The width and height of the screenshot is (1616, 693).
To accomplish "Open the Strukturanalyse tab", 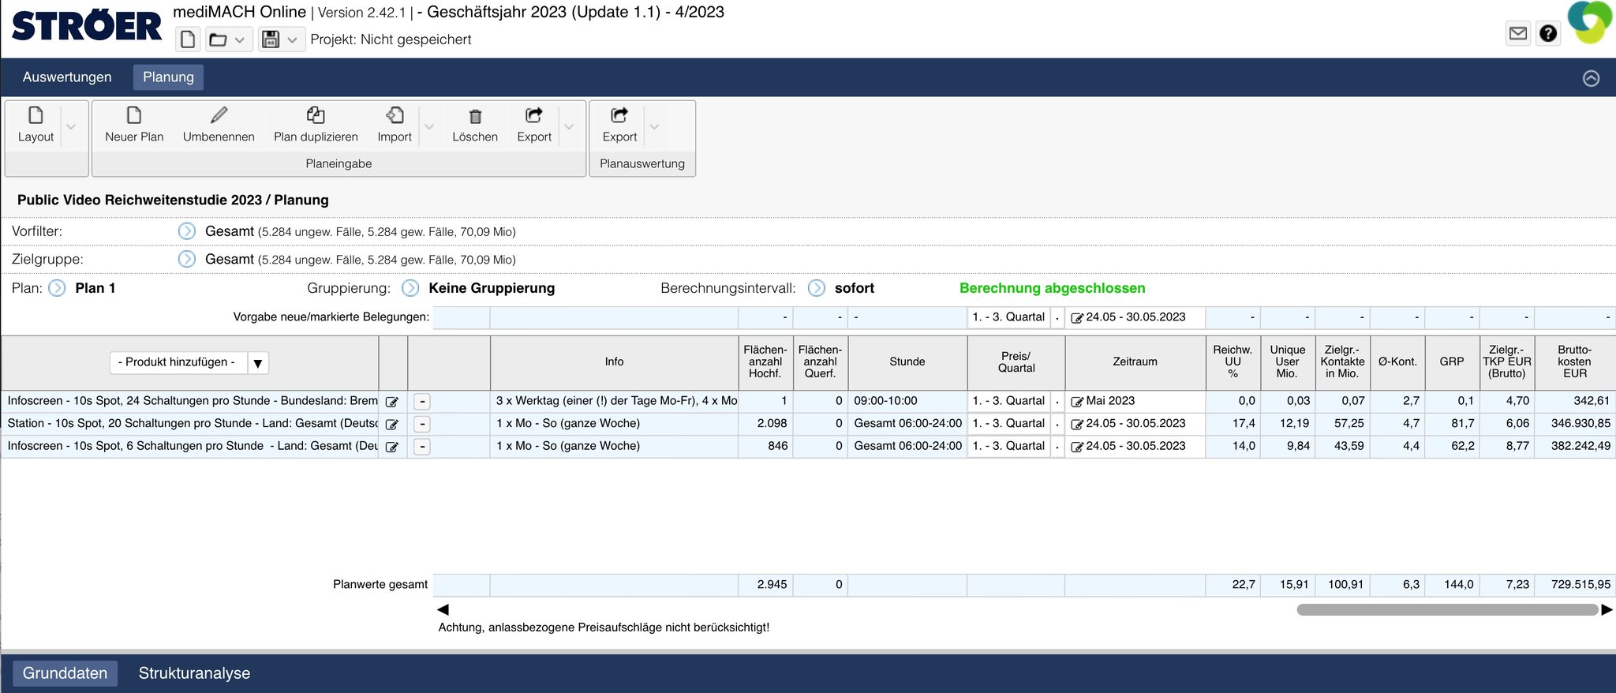I will pos(194,673).
